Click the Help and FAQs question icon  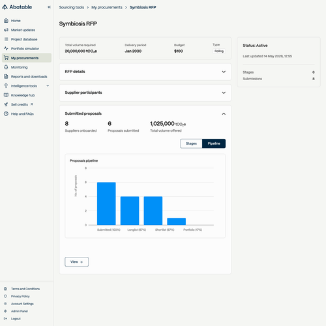point(6,113)
